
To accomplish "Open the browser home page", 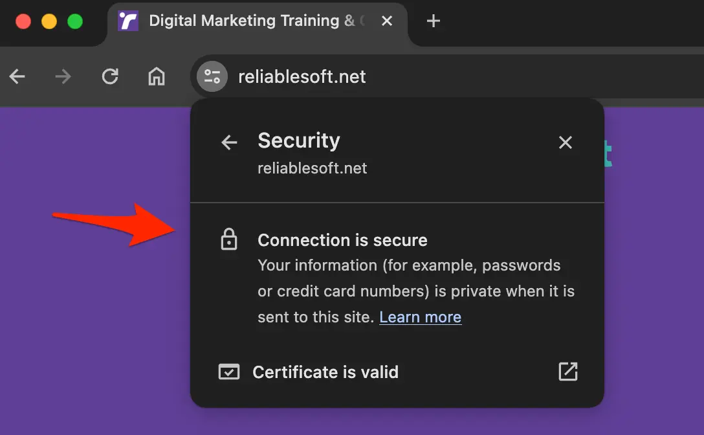I will 156,77.
